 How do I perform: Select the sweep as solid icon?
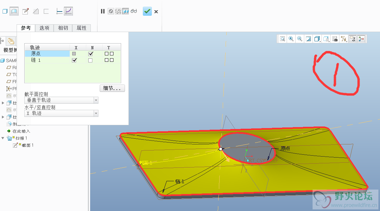[x=5, y=11]
